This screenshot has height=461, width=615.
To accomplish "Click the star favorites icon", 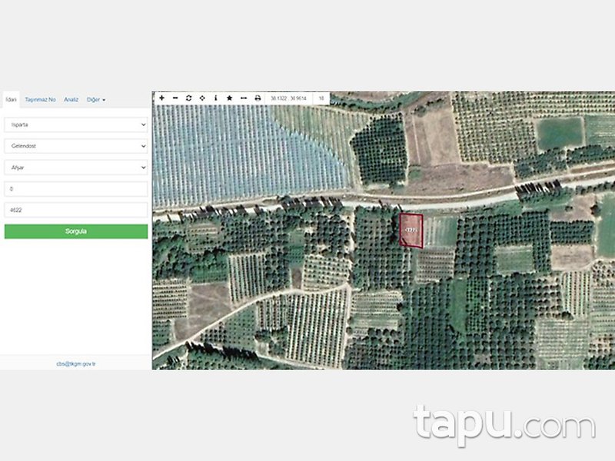I will 229,98.
